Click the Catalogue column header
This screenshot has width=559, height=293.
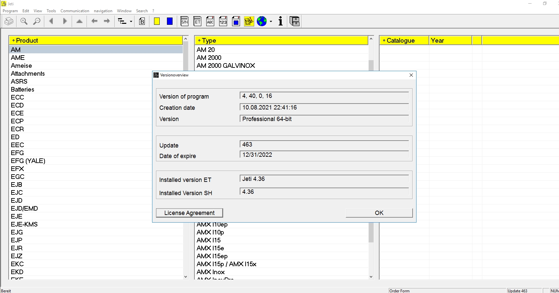coord(404,40)
